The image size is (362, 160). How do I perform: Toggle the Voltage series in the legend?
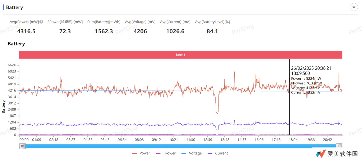coord(192,153)
